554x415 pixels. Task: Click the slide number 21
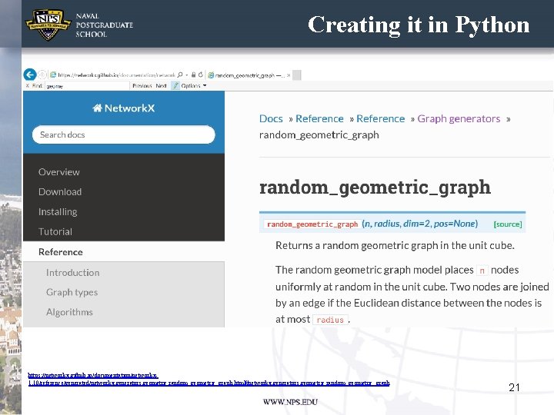tap(515, 387)
